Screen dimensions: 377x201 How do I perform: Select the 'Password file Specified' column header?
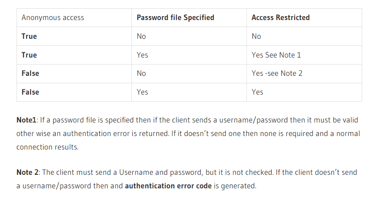175,18
